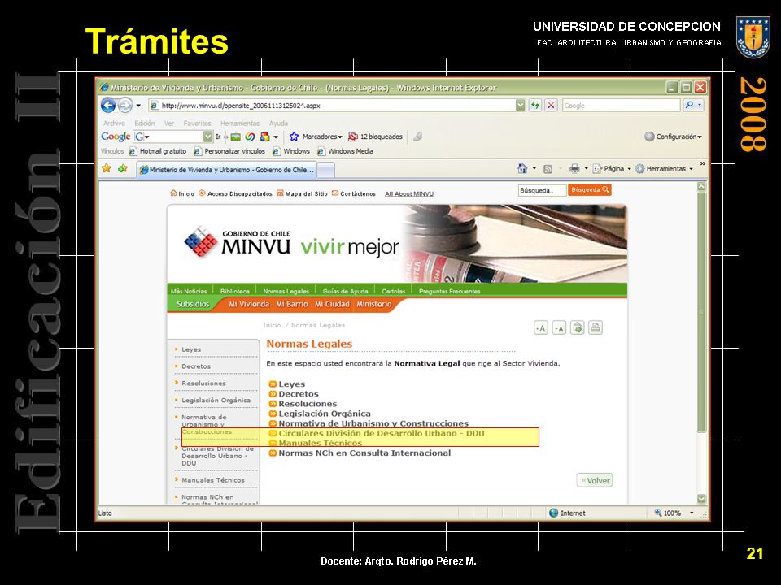Image resolution: width=781 pixels, height=585 pixels.
Task: Click the RSS feeds icon
Action: tap(548, 169)
